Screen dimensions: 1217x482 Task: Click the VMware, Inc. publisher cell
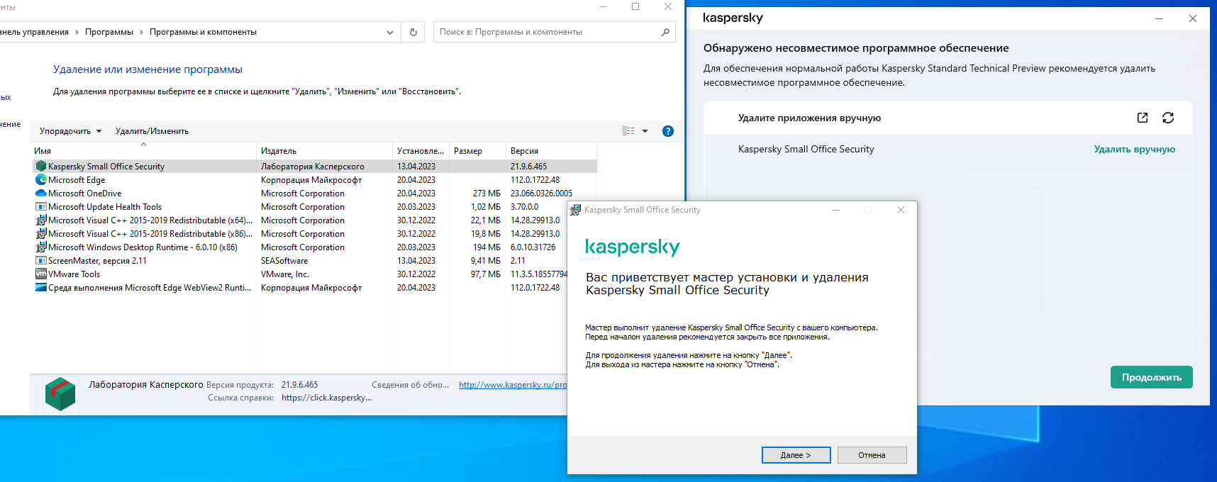coord(285,274)
